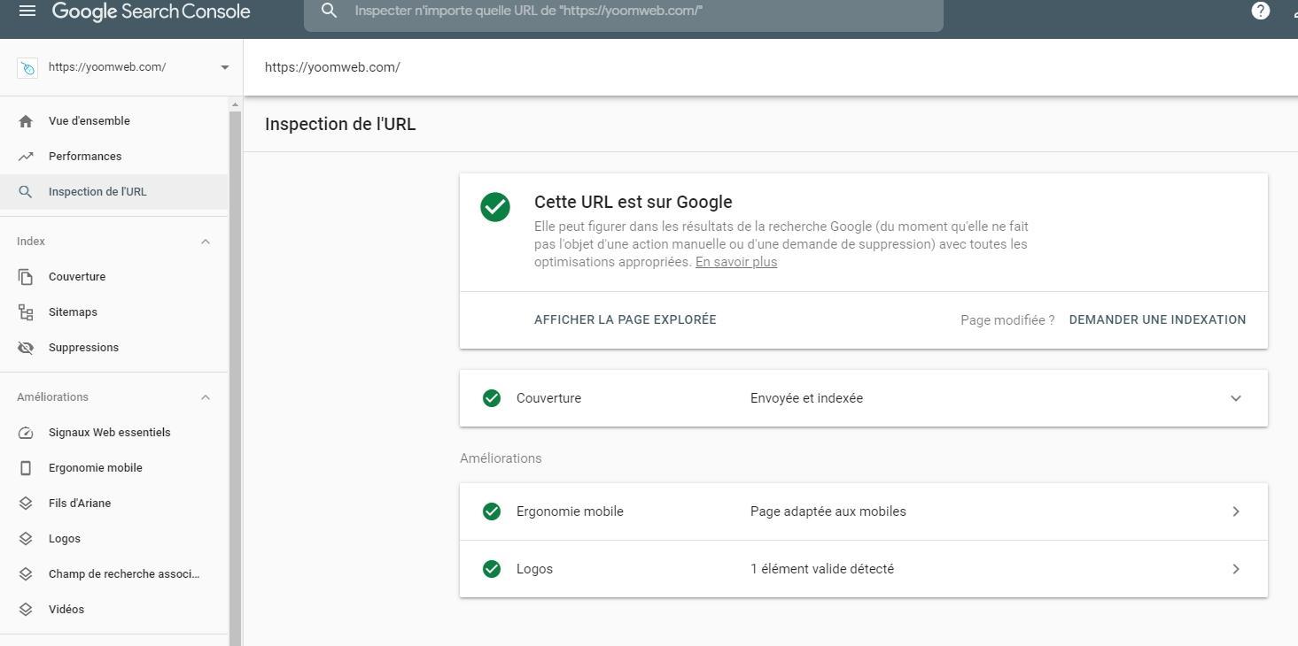Collapse the Améliorations sidebar section

(x=206, y=397)
